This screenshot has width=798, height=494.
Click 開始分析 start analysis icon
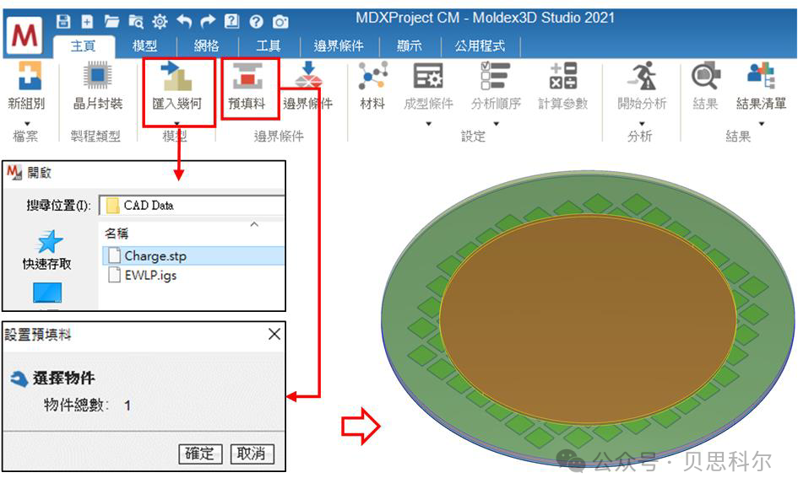(x=642, y=76)
